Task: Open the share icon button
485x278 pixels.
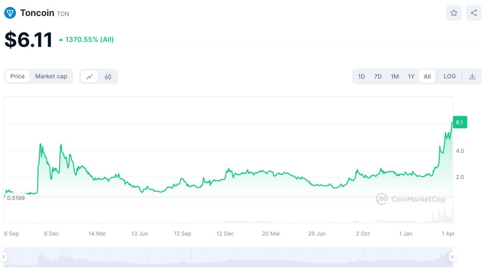Action: [x=474, y=13]
